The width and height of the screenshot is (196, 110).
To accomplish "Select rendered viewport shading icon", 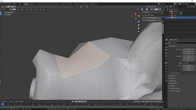I will tap(160, 9).
